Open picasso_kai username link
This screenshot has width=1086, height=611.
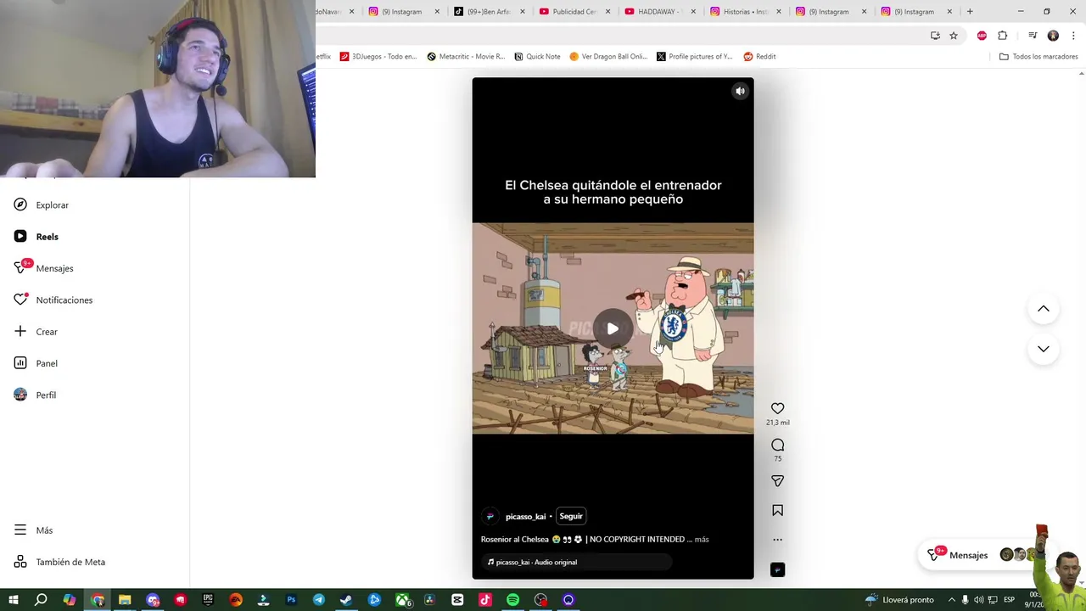tap(525, 517)
